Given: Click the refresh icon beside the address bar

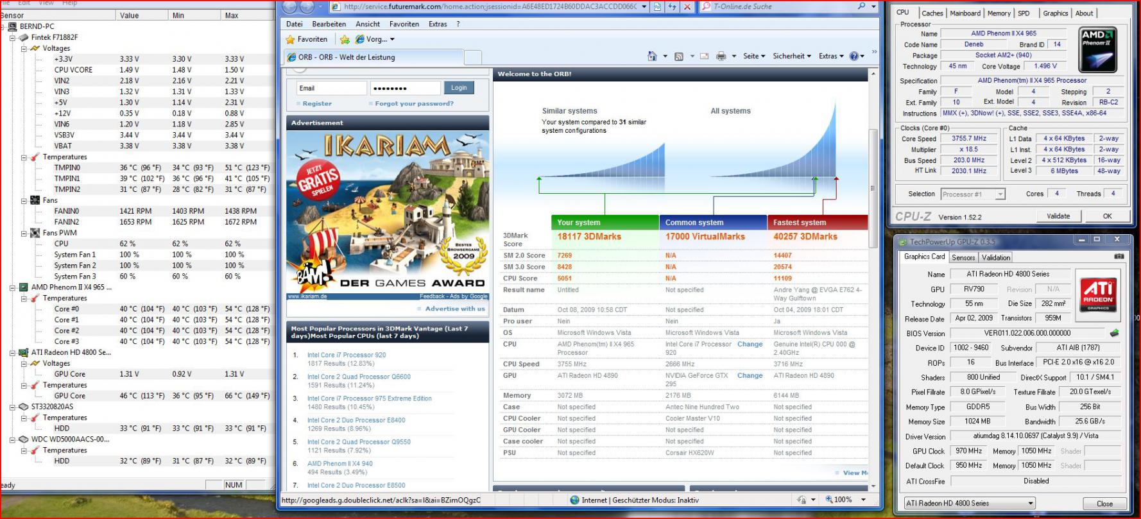Looking at the screenshot, I should (x=673, y=7).
